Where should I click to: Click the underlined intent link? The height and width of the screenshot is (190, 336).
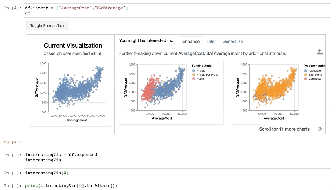(96, 54)
